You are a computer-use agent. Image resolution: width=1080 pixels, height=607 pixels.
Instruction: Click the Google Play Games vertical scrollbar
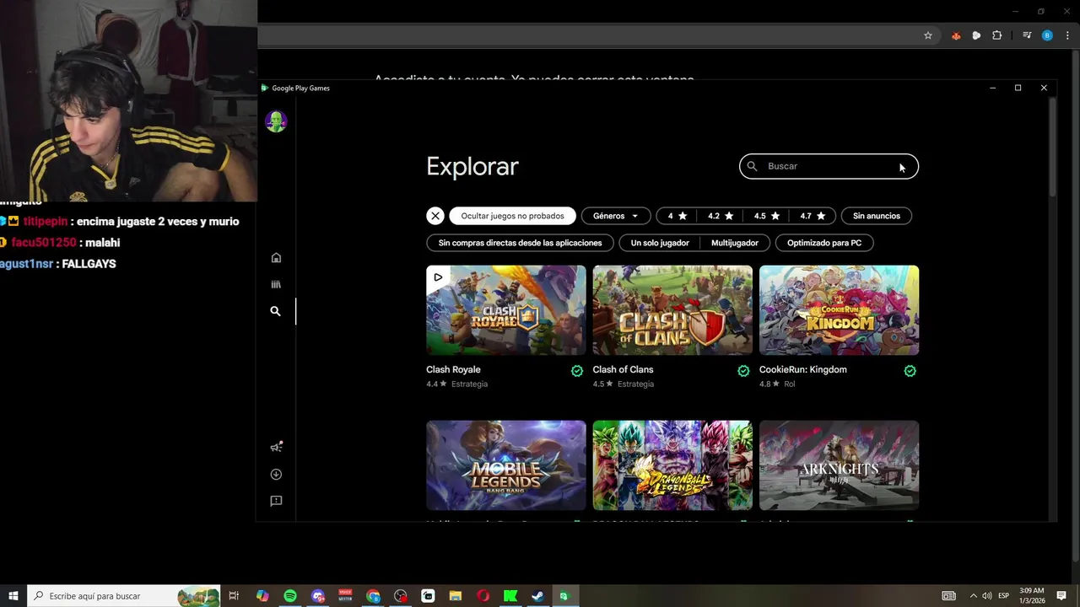pos(1052,148)
